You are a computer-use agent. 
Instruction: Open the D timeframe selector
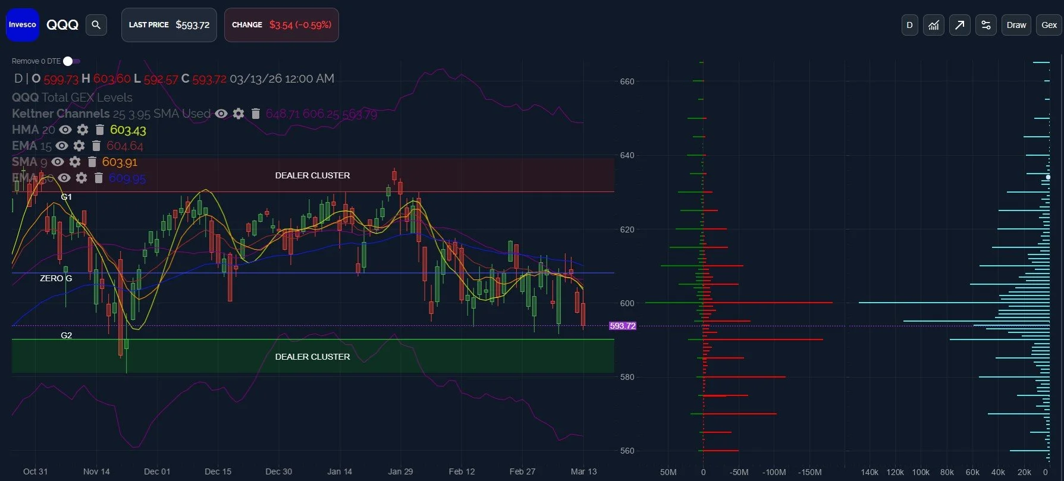tap(909, 25)
